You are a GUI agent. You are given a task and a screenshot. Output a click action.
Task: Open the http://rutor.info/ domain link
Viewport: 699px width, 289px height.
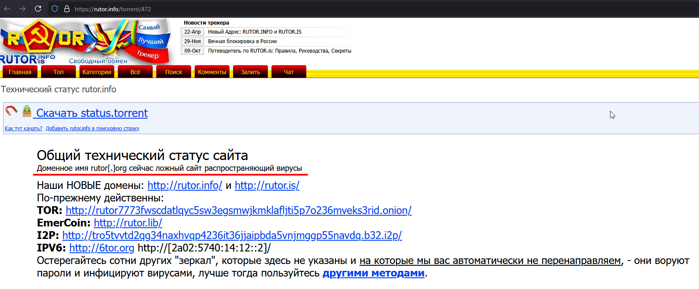(185, 185)
